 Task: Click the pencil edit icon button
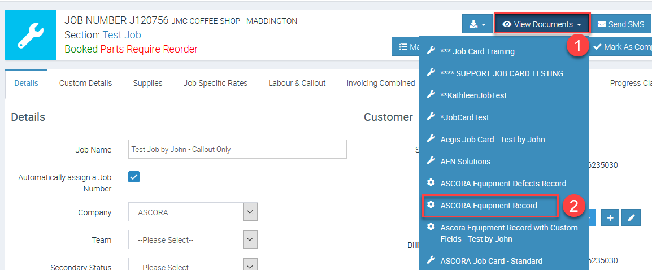coord(631,217)
